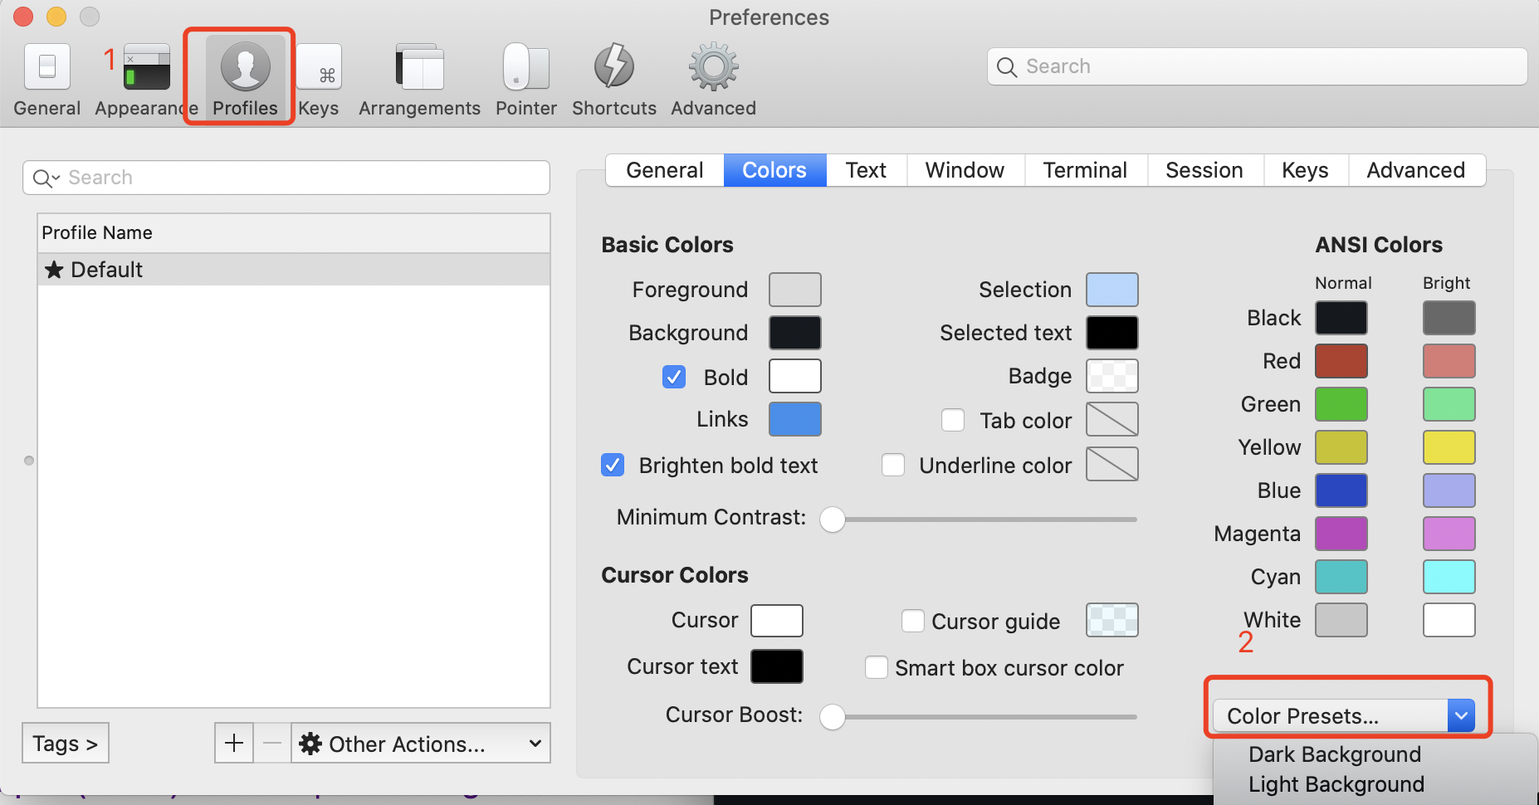
Task: Change the normal Red ANSI color swatch
Action: (1340, 360)
